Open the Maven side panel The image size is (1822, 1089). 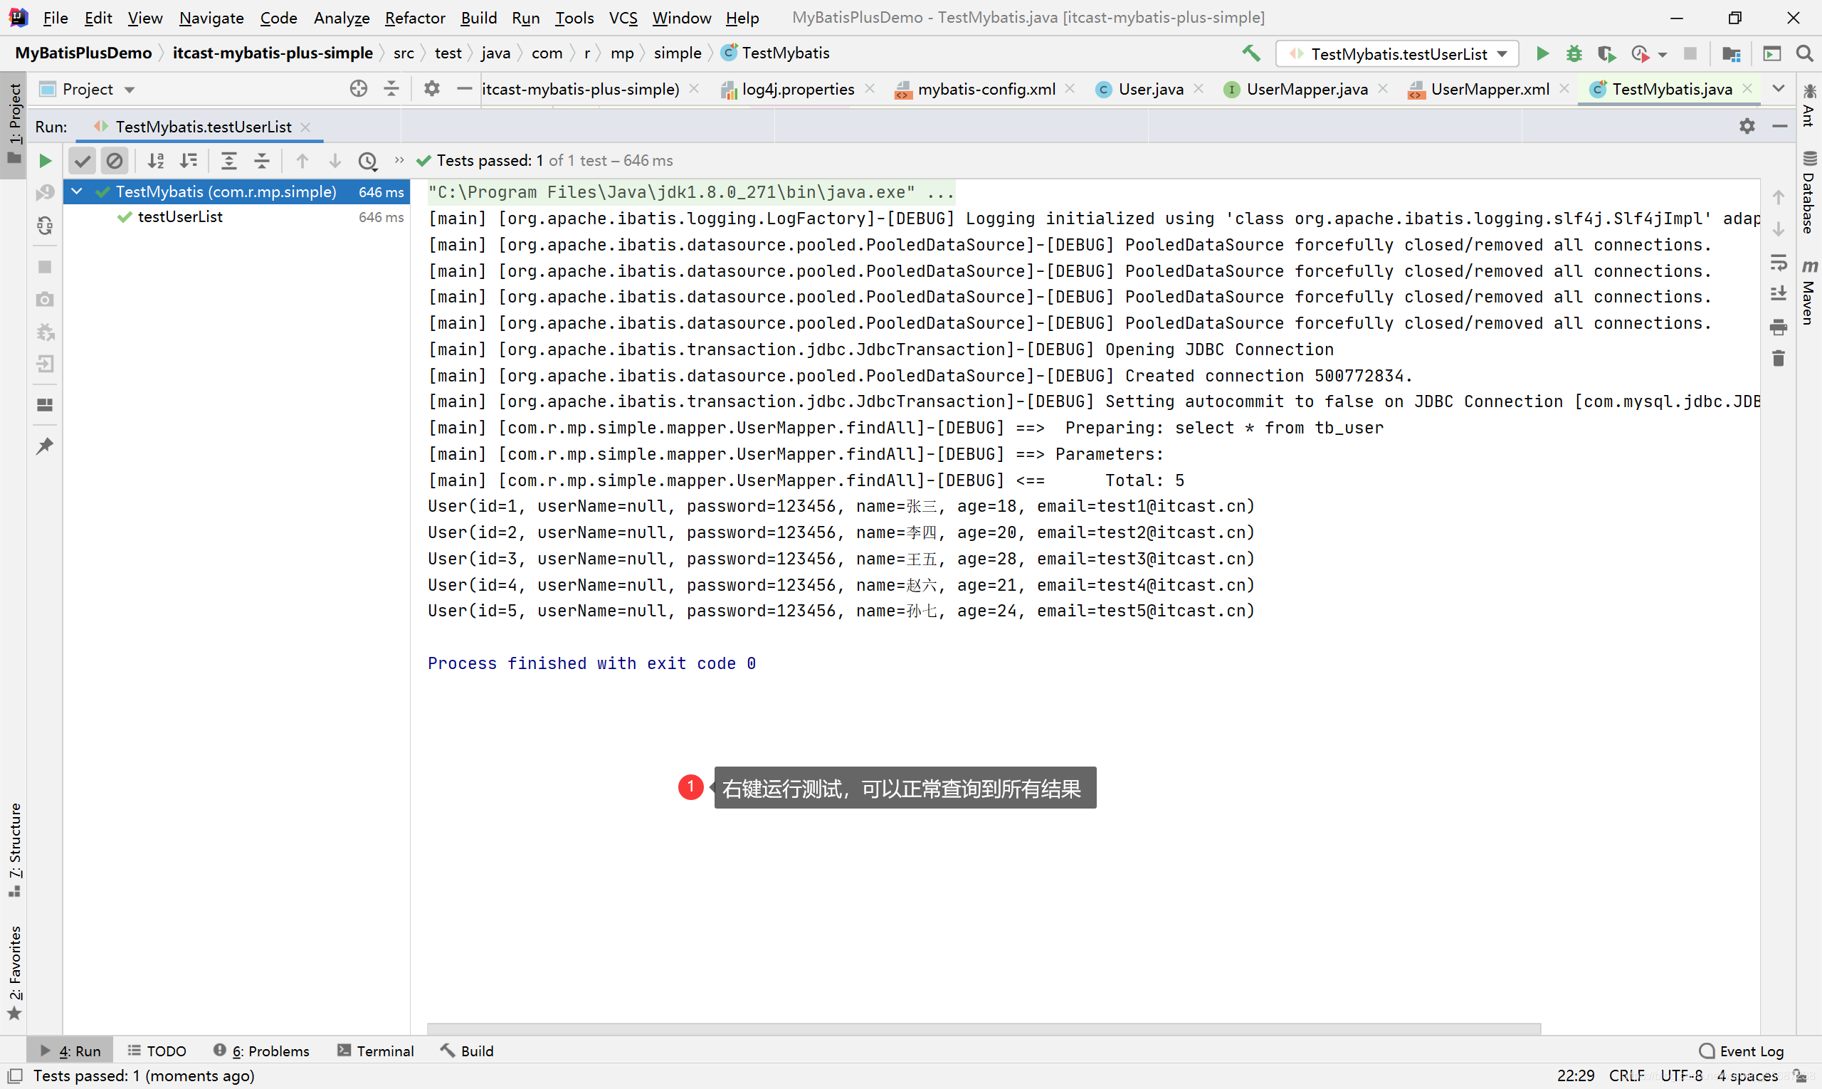point(1809,291)
